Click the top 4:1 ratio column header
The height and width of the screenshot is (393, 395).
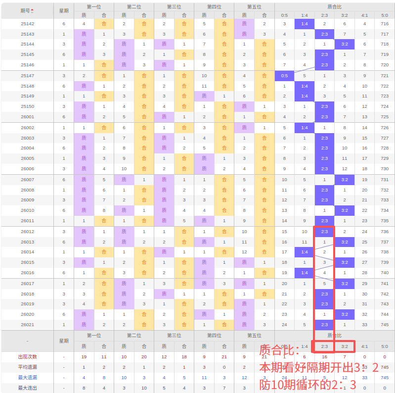364,15
